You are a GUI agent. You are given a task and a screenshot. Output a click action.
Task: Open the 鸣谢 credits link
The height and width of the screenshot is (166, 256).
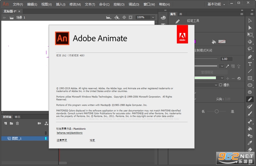[92, 140]
